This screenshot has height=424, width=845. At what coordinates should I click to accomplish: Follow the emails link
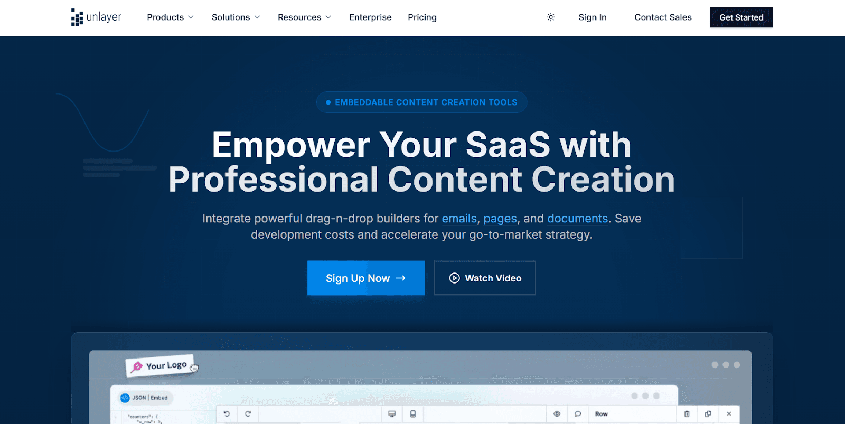(x=459, y=219)
